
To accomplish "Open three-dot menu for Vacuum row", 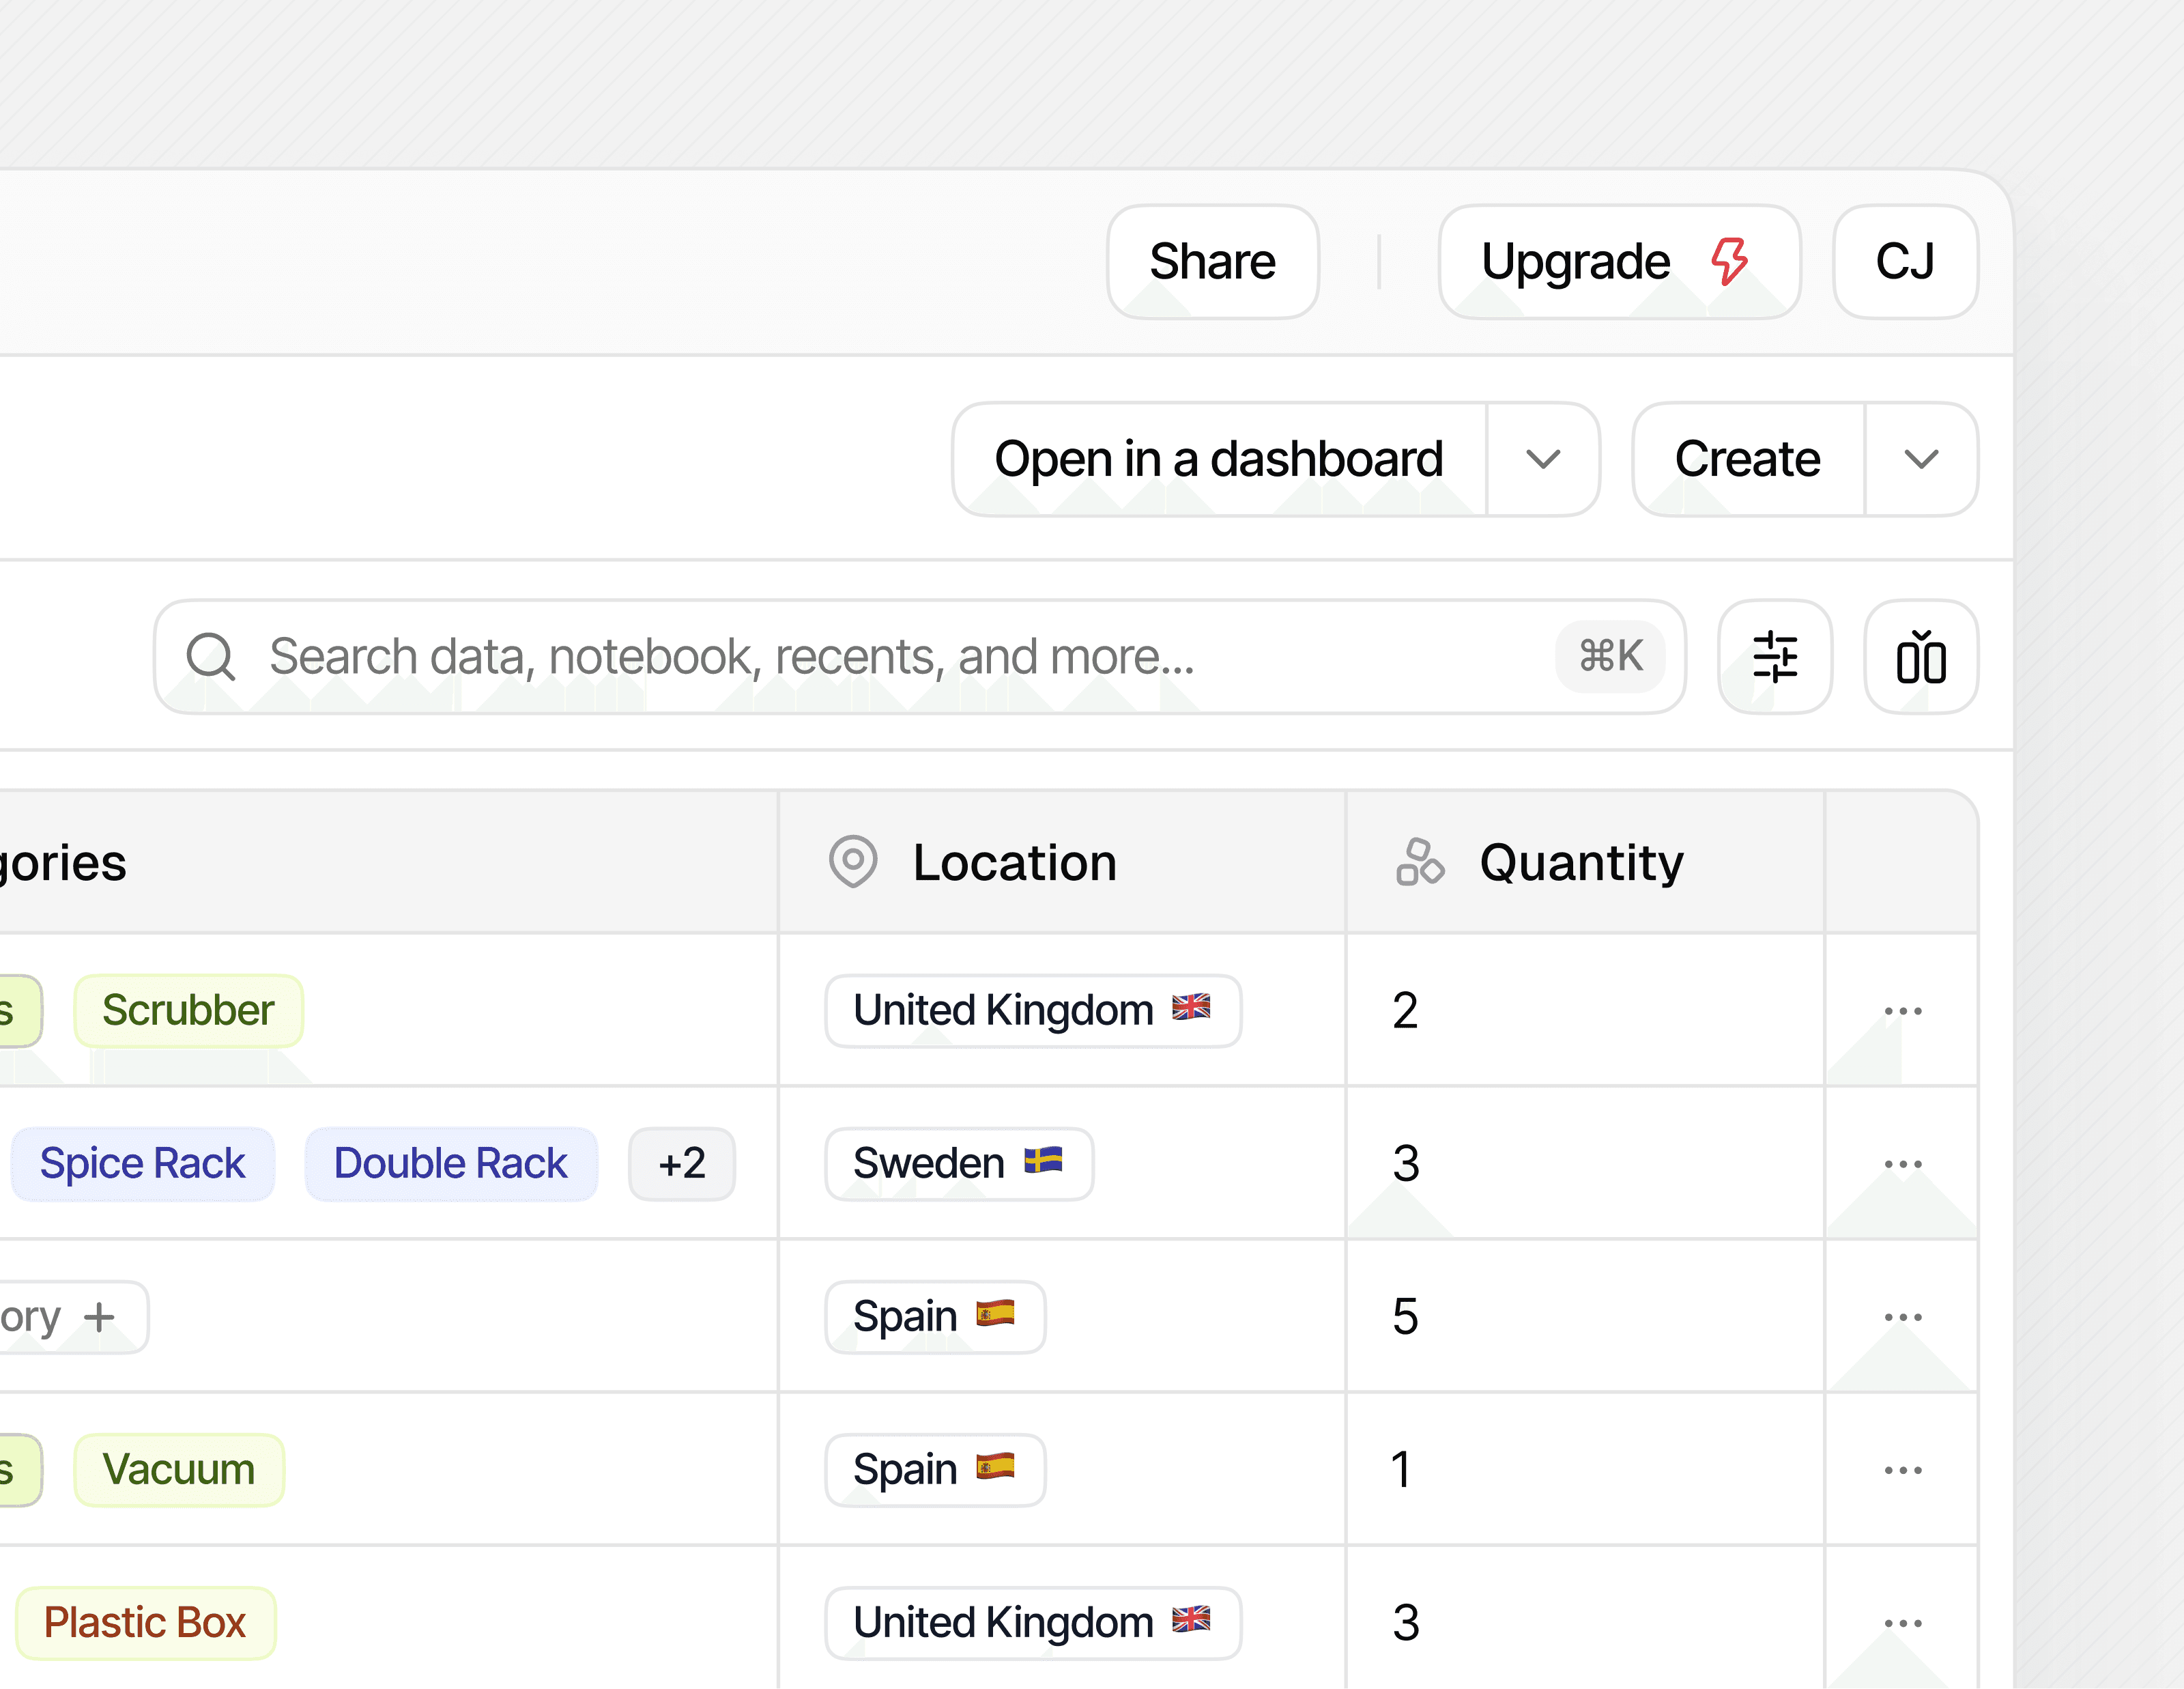I will coord(1902,1470).
